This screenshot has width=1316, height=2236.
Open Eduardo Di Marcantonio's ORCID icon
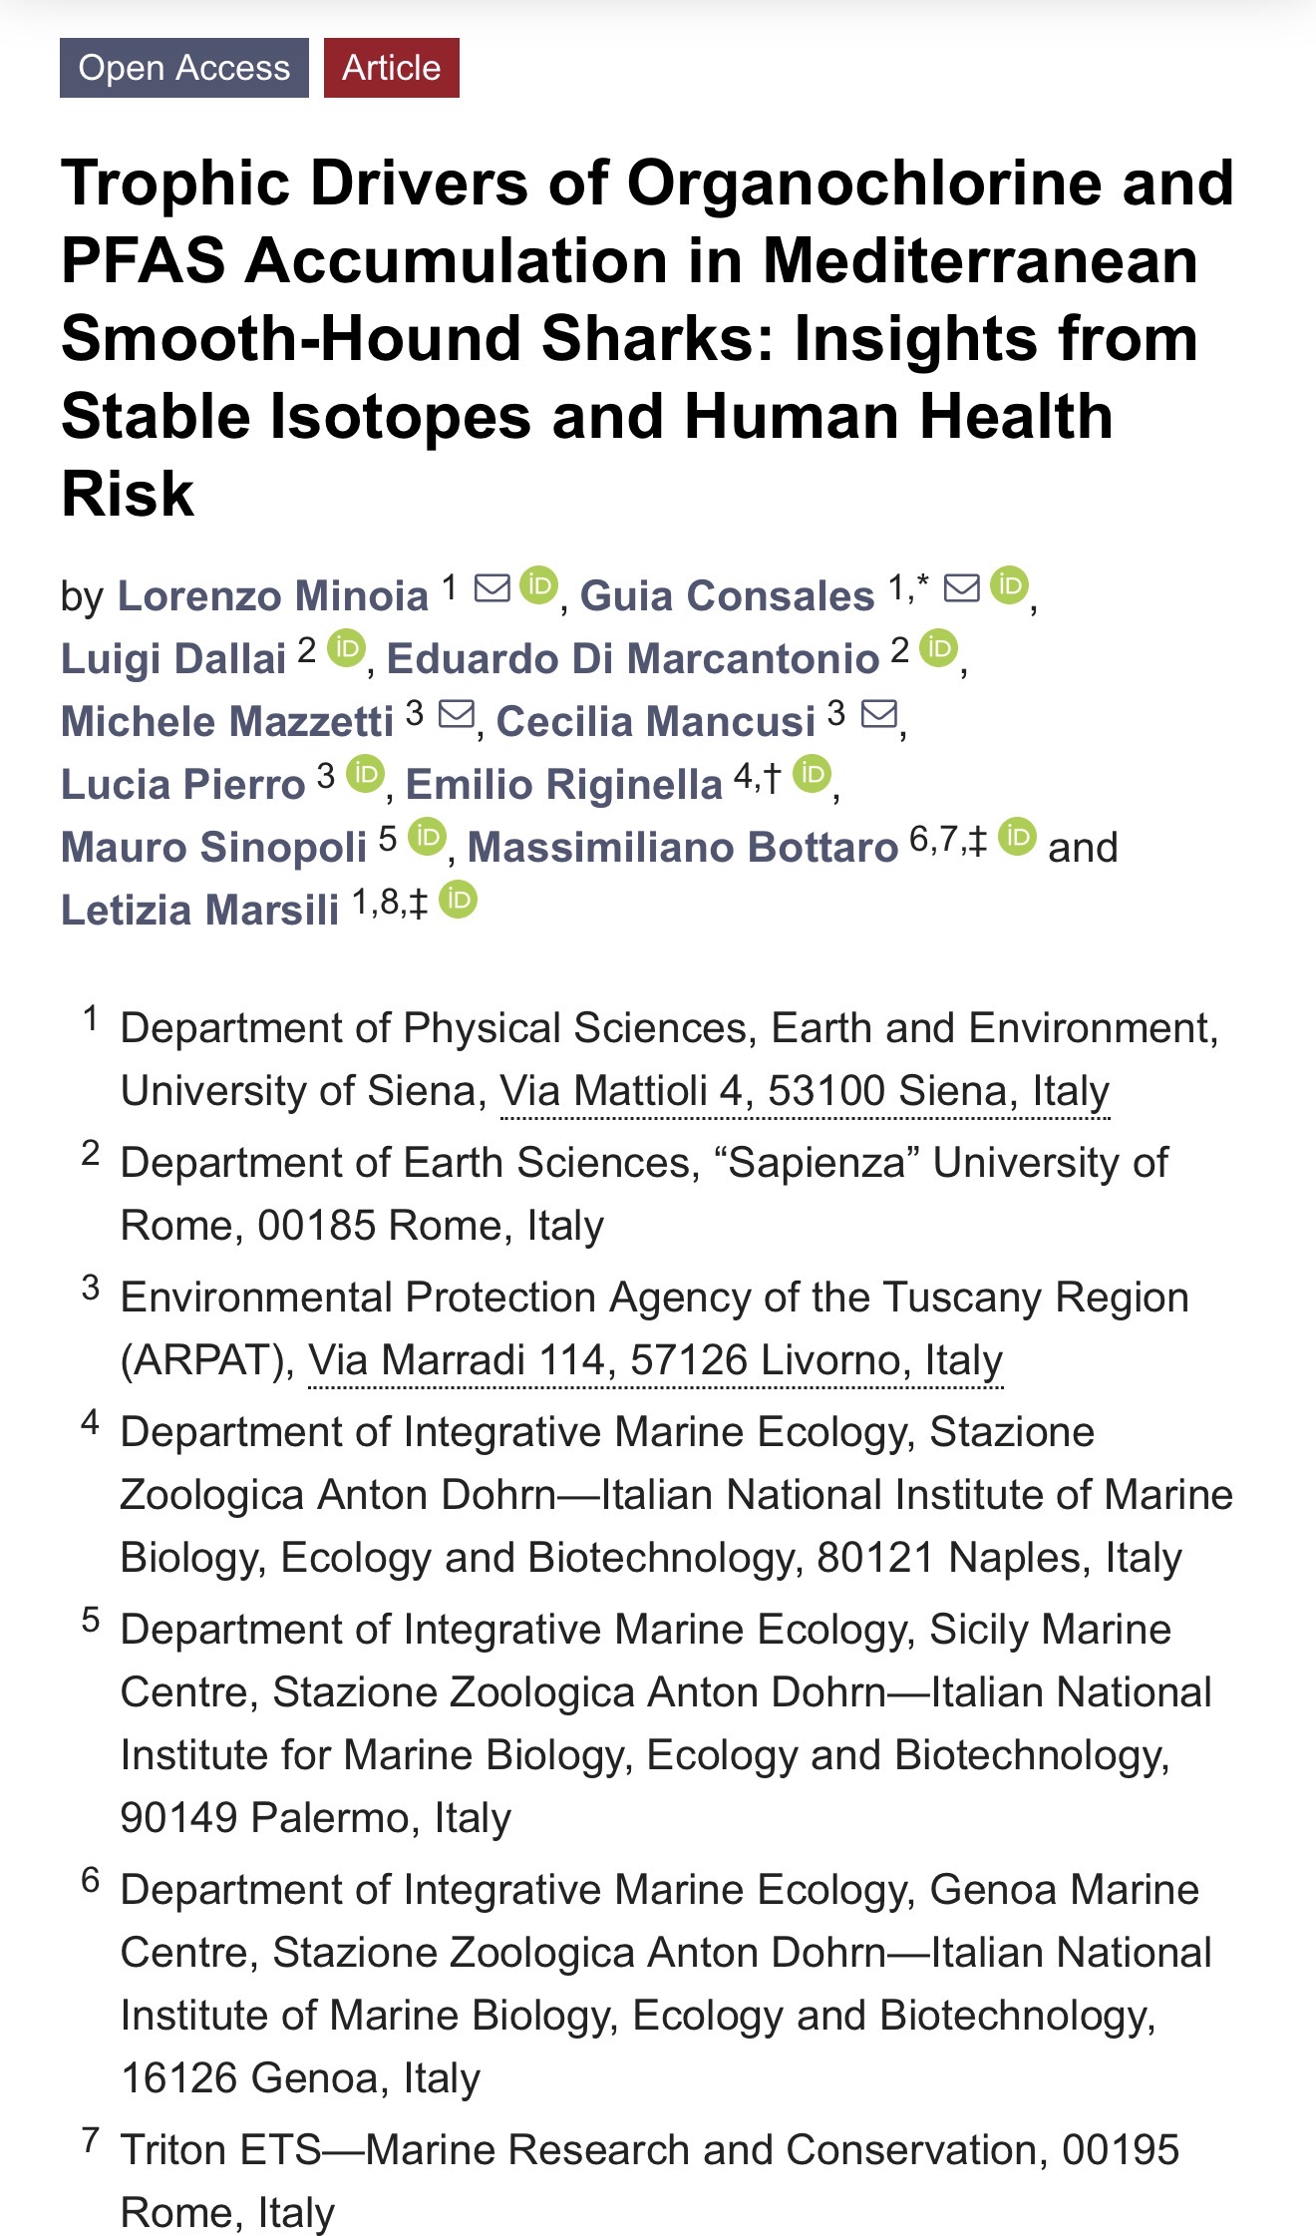[938, 648]
